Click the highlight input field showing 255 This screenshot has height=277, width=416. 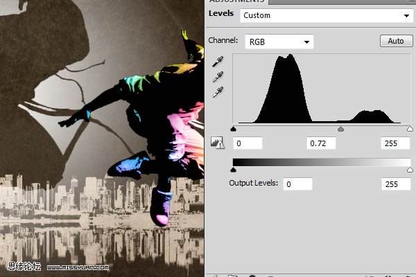395,143
